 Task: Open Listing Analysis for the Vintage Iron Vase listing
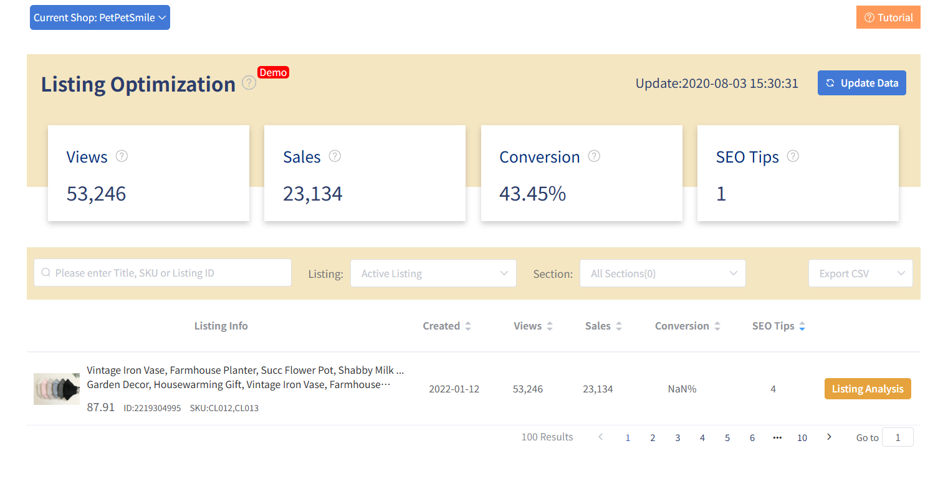(x=868, y=388)
